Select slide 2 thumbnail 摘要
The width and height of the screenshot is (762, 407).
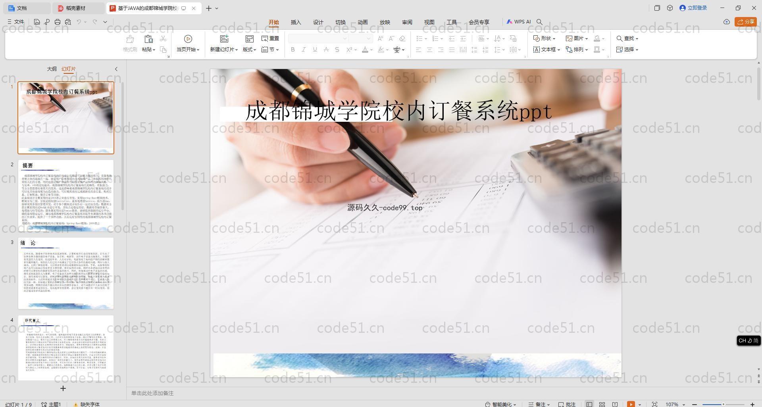pyautogui.click(x=66, y=196)
